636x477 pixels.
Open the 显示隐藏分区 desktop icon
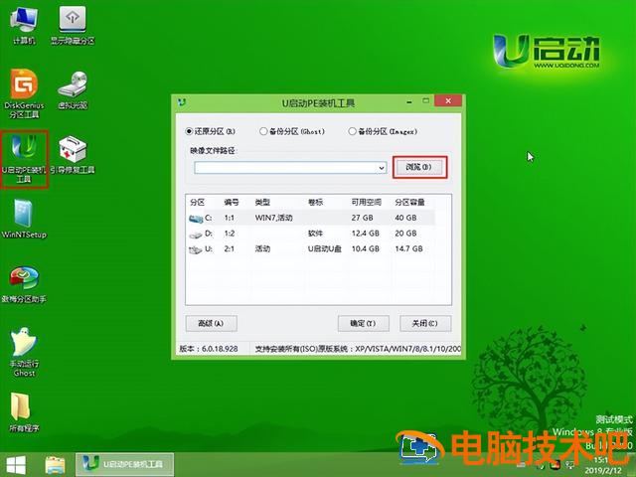tap(75, 21)
